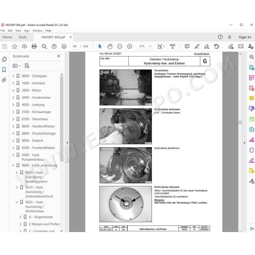255x255 pixels.
Task: Open the find text magnifier tool
Action: coord(44,46)
